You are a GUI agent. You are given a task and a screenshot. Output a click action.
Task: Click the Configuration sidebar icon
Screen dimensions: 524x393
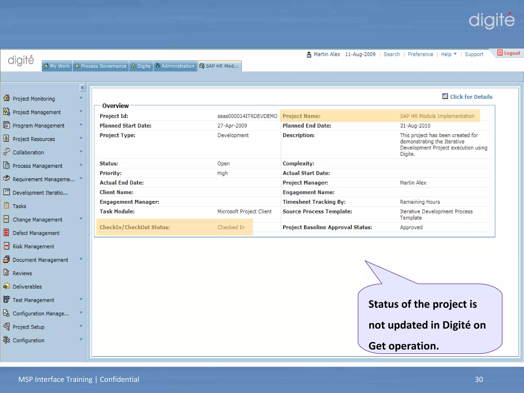(7, 340)
